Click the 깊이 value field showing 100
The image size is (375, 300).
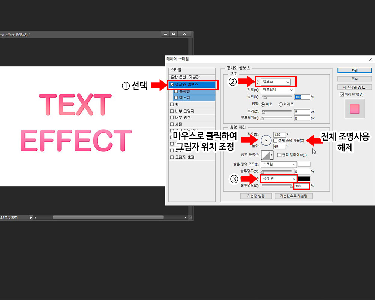302,97
